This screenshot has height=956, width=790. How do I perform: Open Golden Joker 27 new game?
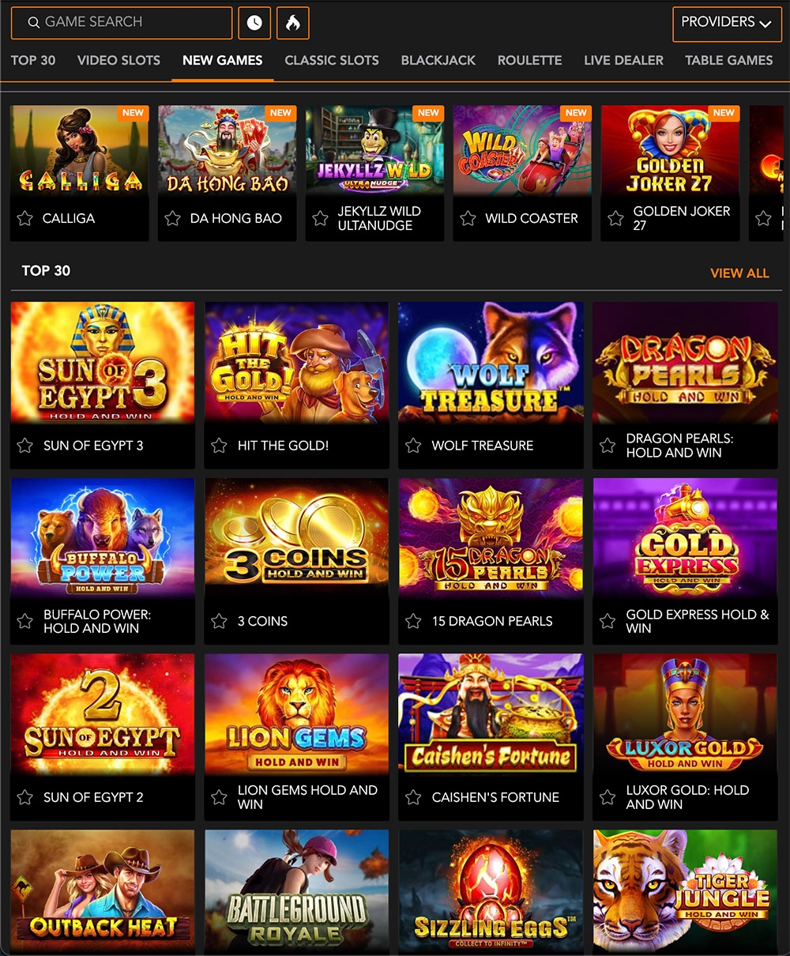tap(670, 151)
